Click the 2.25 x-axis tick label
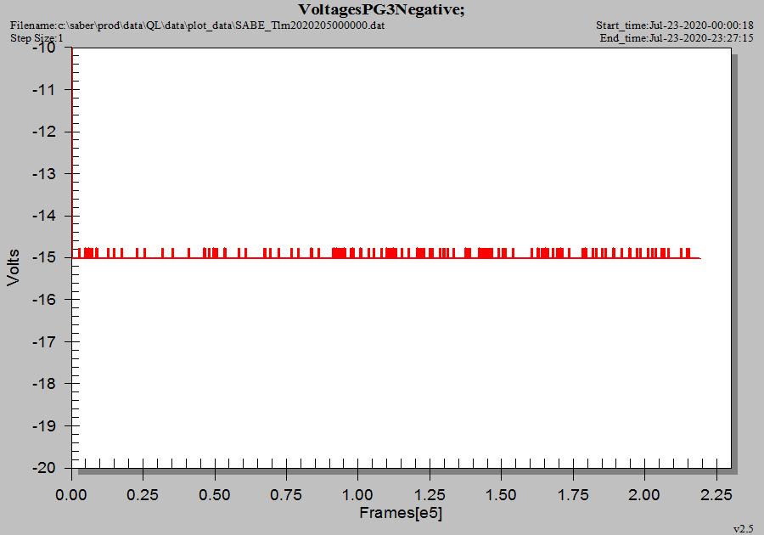Viewport: 764px width, 535px height. pyautogui.click(x=716, y=495)
